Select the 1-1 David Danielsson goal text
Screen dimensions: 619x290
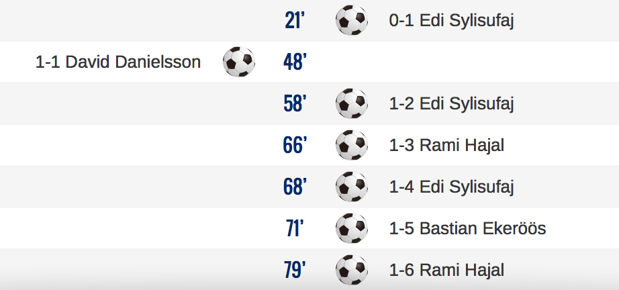click(118, 62)
